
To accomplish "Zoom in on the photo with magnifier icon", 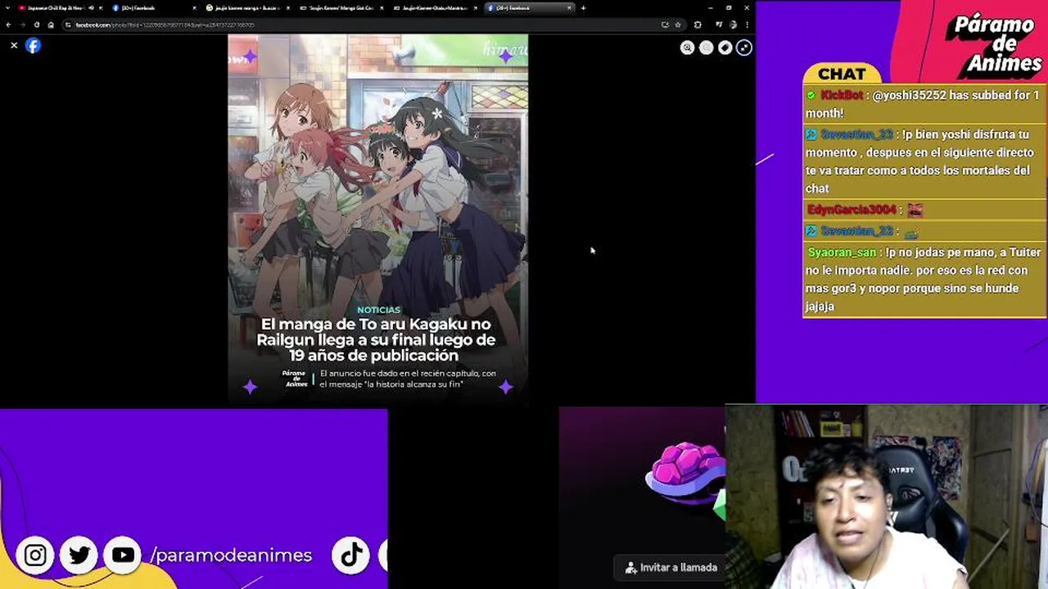I will [x=688, y=48].
